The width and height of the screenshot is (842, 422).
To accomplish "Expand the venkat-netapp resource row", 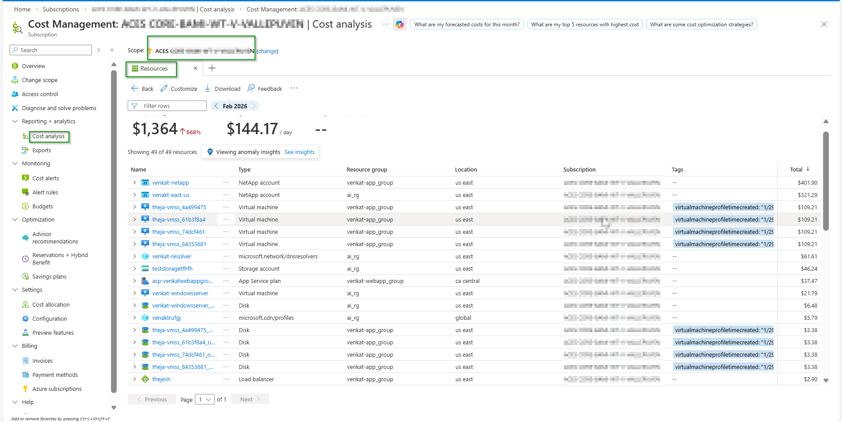I will tap(135, 182).
